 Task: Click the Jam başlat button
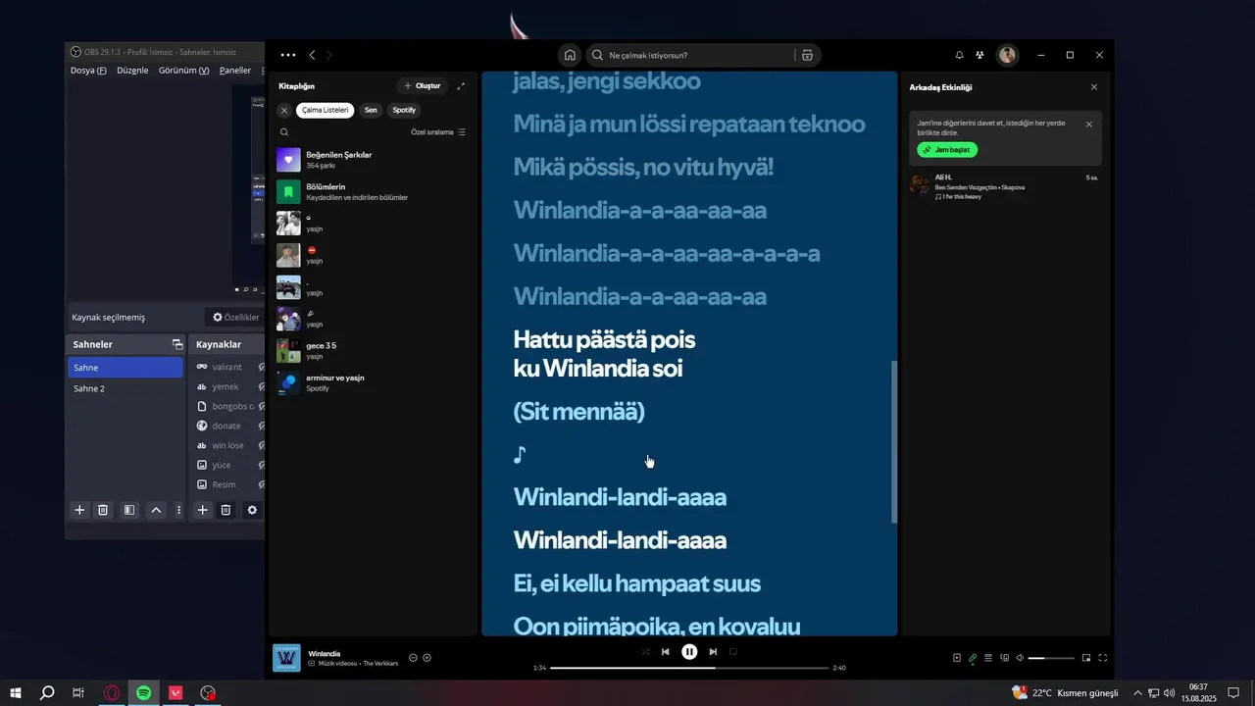pyautogui.click(x=947, y=150)
